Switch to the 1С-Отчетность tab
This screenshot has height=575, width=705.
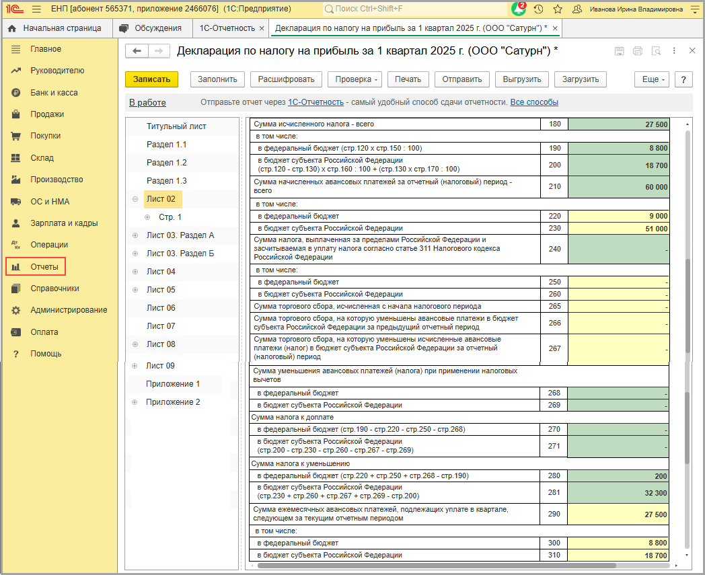[227, 28]
